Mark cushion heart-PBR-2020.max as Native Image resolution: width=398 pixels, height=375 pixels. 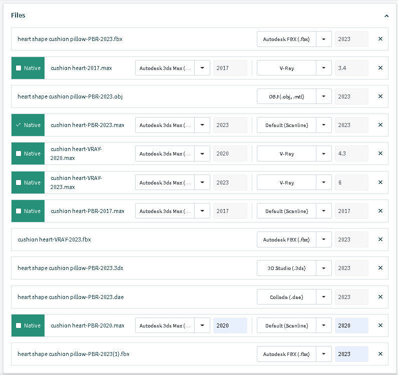[19, 325]
